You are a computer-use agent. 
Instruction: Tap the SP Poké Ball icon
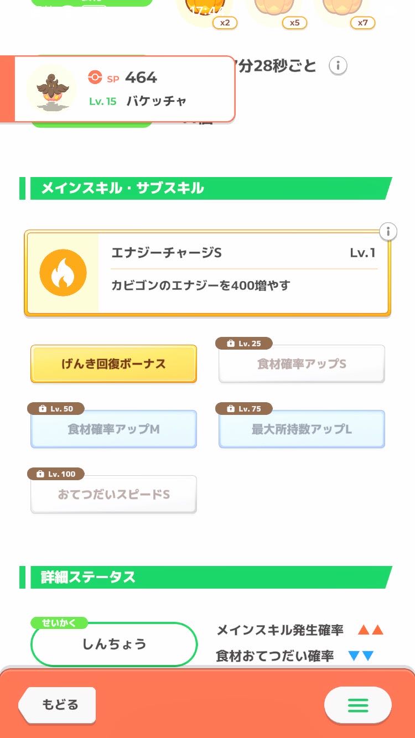[95, 78]
